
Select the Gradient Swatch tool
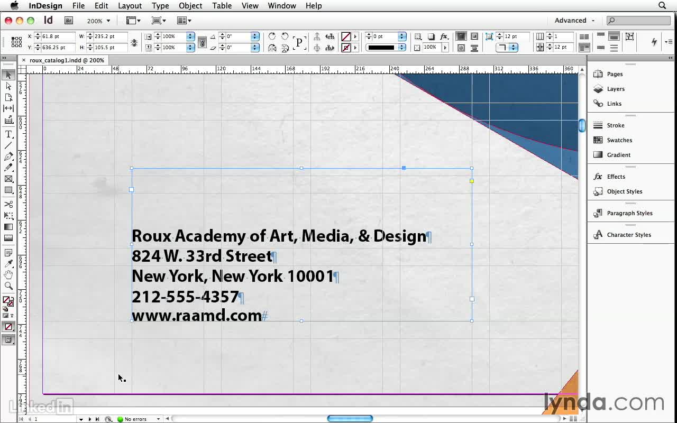8,227
